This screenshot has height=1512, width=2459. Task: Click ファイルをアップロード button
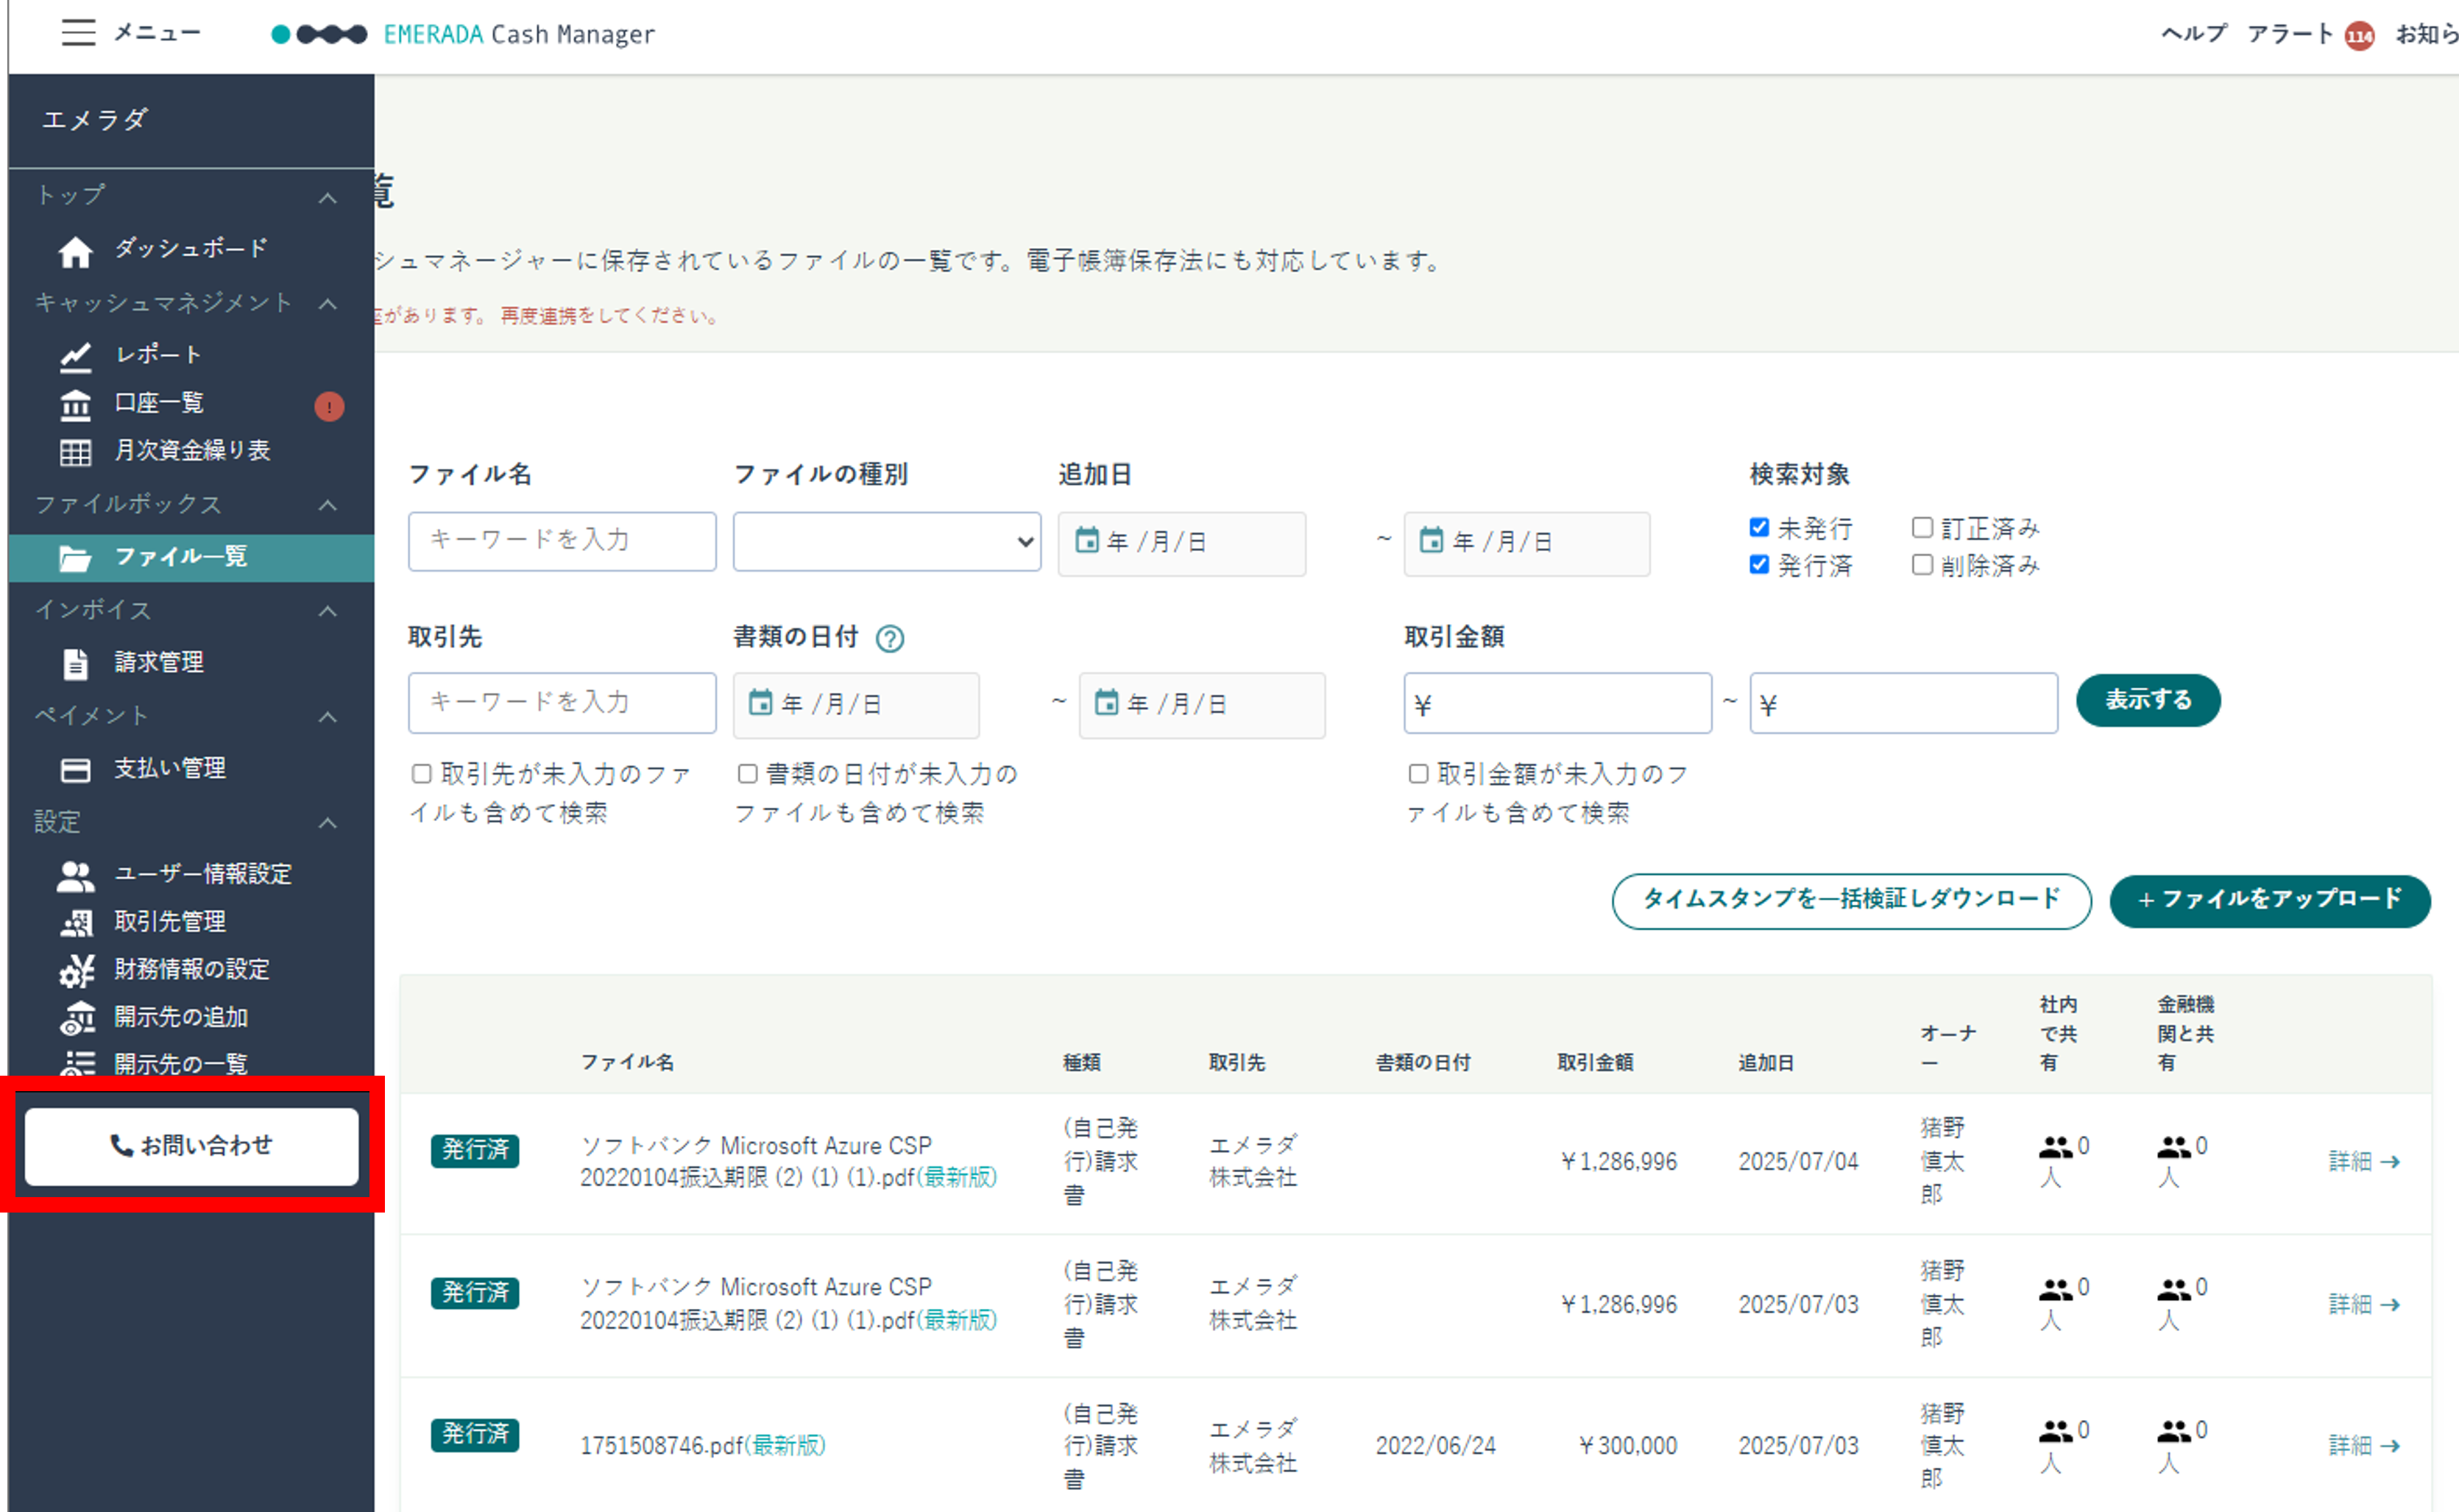pos(2269,900)
